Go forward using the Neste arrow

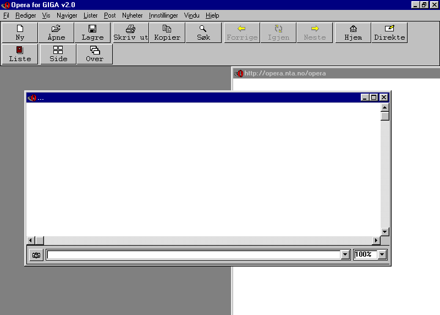(315, 33)
